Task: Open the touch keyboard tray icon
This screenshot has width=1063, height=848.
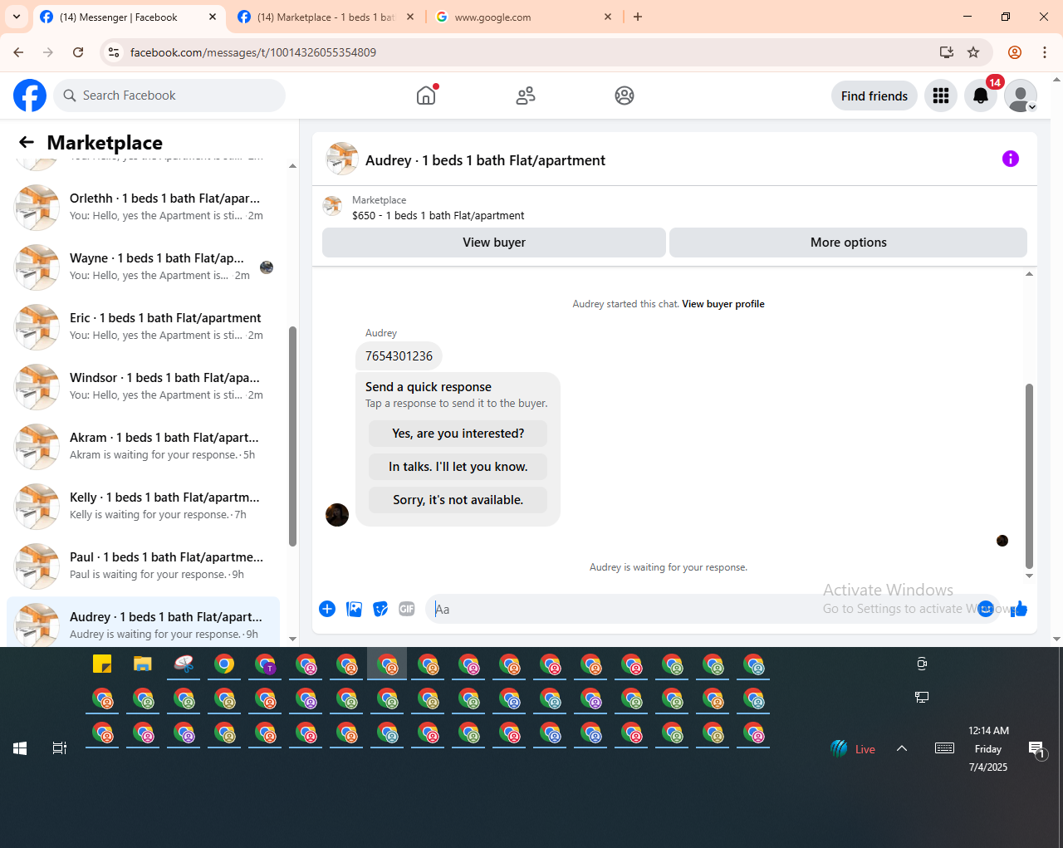Action: (x=944, y=748)
